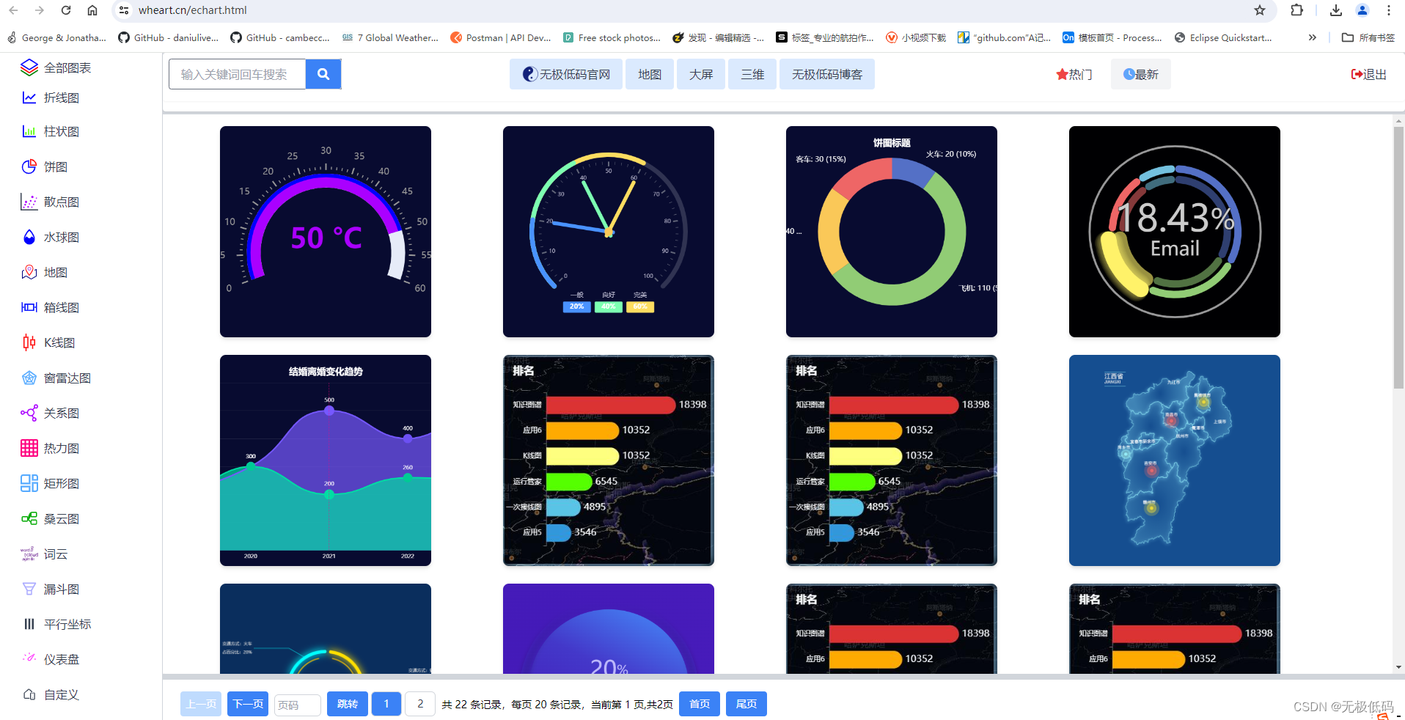Select the 漏斗图 funnel icon
The height and width of the screenshot is (720, 1405).
point(29,589)
